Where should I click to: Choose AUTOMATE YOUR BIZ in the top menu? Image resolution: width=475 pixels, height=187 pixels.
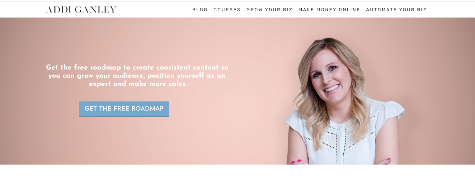click(396, 10)
